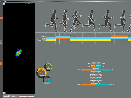This screenshot has height=98, width=131.
Task: Select the Steps circular gauge
Action: pyautogui.click(x=49, y=67)
